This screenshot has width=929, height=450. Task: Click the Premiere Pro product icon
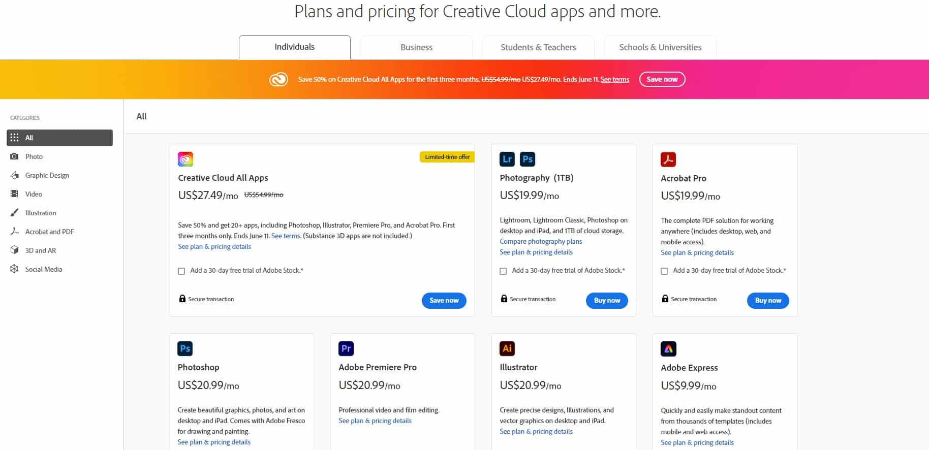pyautogui.click(x=346, y=348)
